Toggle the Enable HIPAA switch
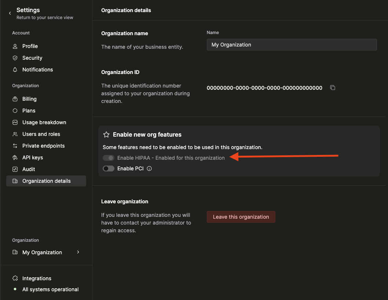The height and width of the screenshot is (300, 388). click(x=109, y=158)
